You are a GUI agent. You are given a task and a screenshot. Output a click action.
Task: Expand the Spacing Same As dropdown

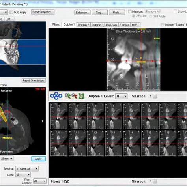27,168
